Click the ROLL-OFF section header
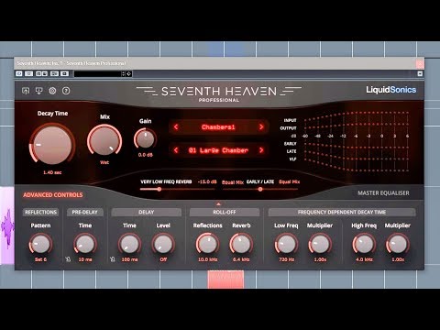Viewport: 440px width, 330px height. 225,212
